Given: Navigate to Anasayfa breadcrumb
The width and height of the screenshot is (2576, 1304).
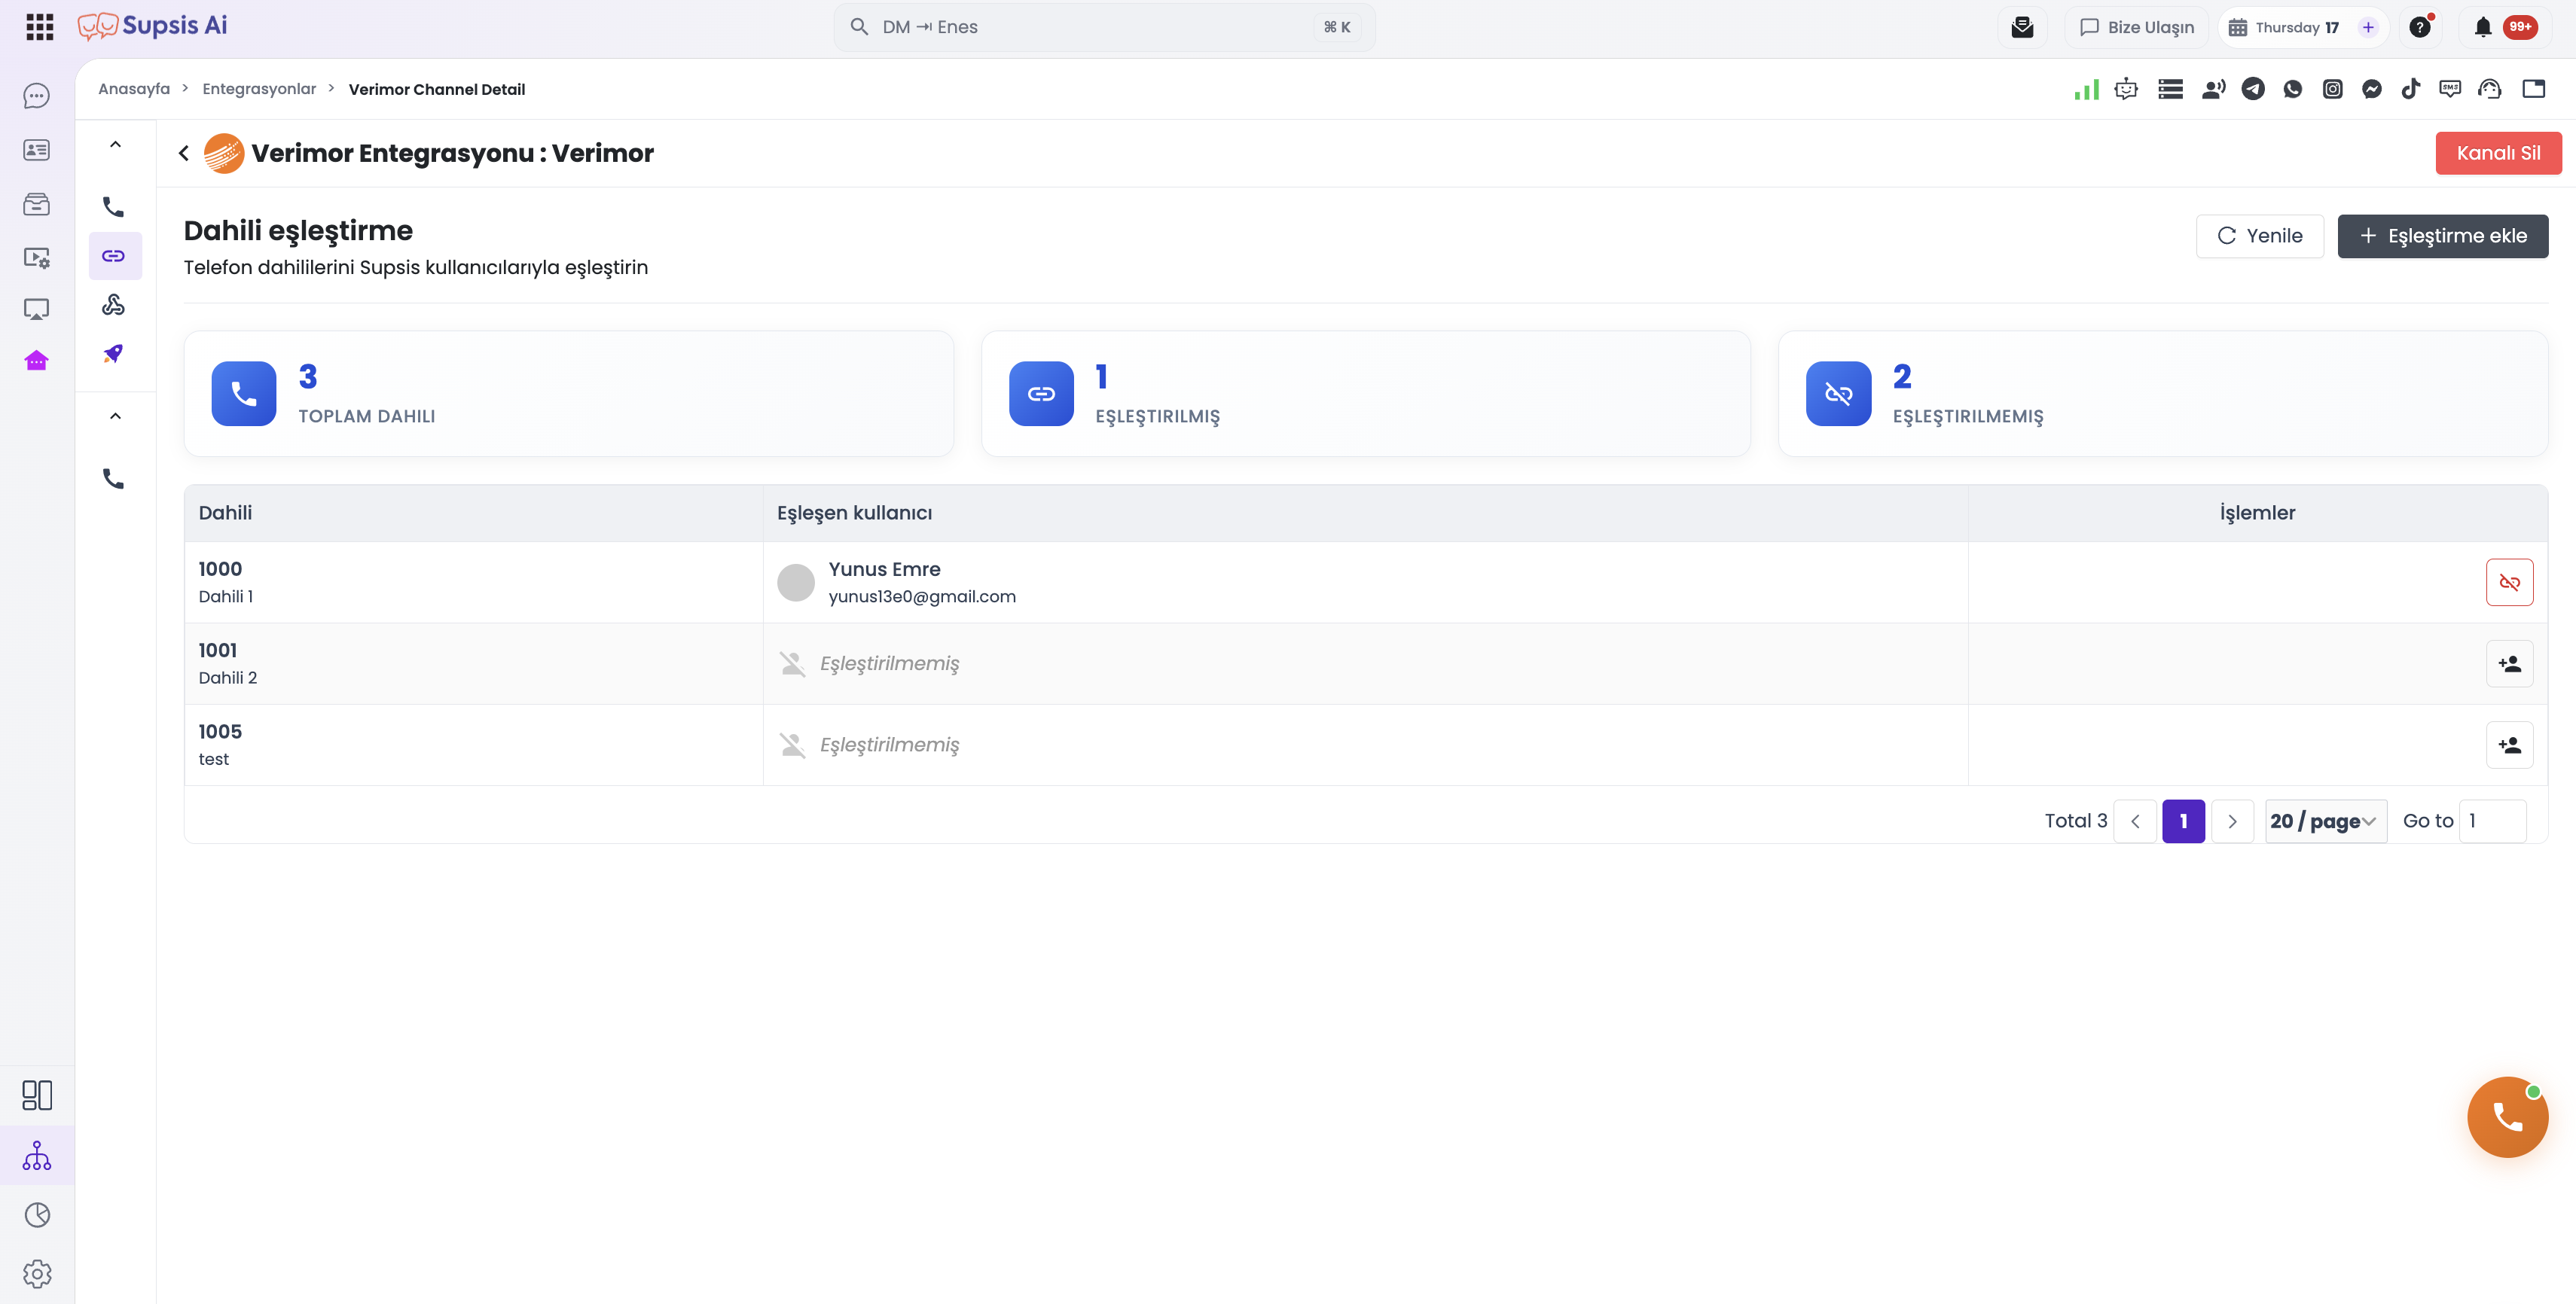Looking at the screenshot, I should point(134,89).
